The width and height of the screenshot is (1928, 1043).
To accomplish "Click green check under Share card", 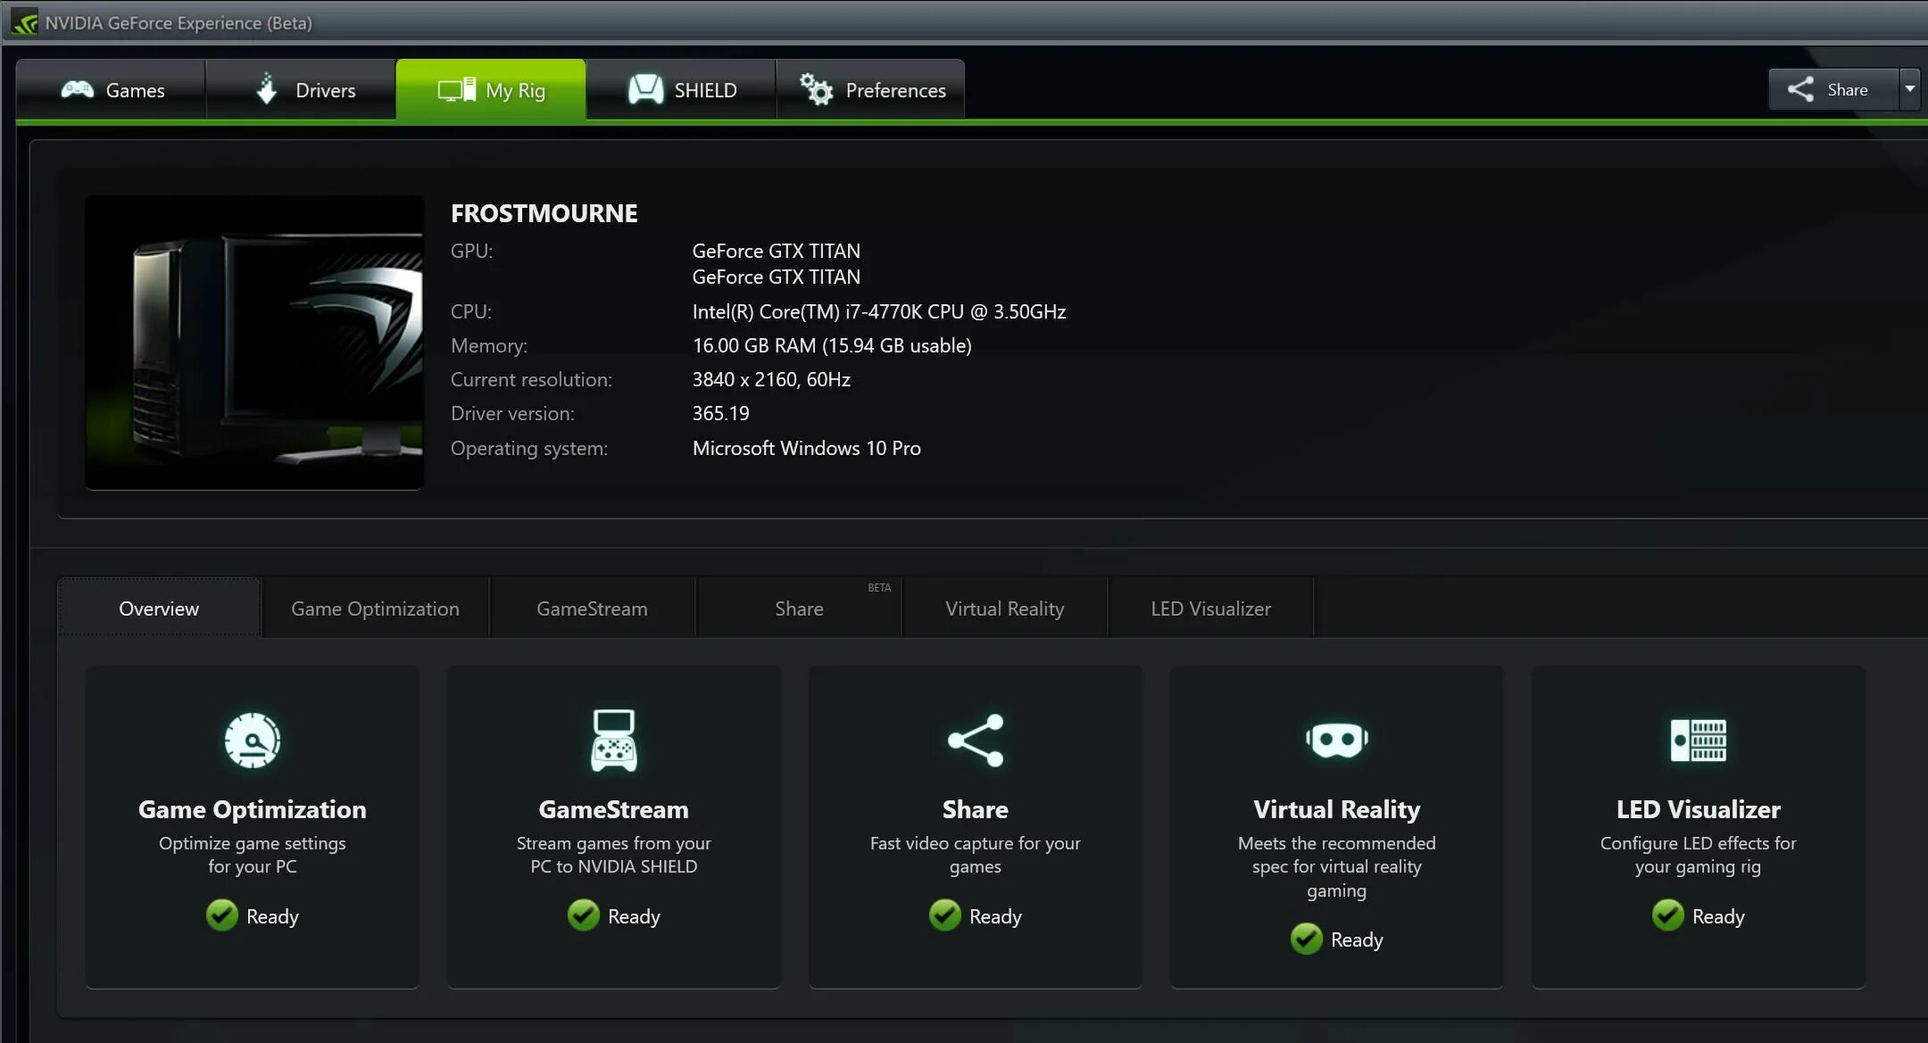I will (945, 915).
